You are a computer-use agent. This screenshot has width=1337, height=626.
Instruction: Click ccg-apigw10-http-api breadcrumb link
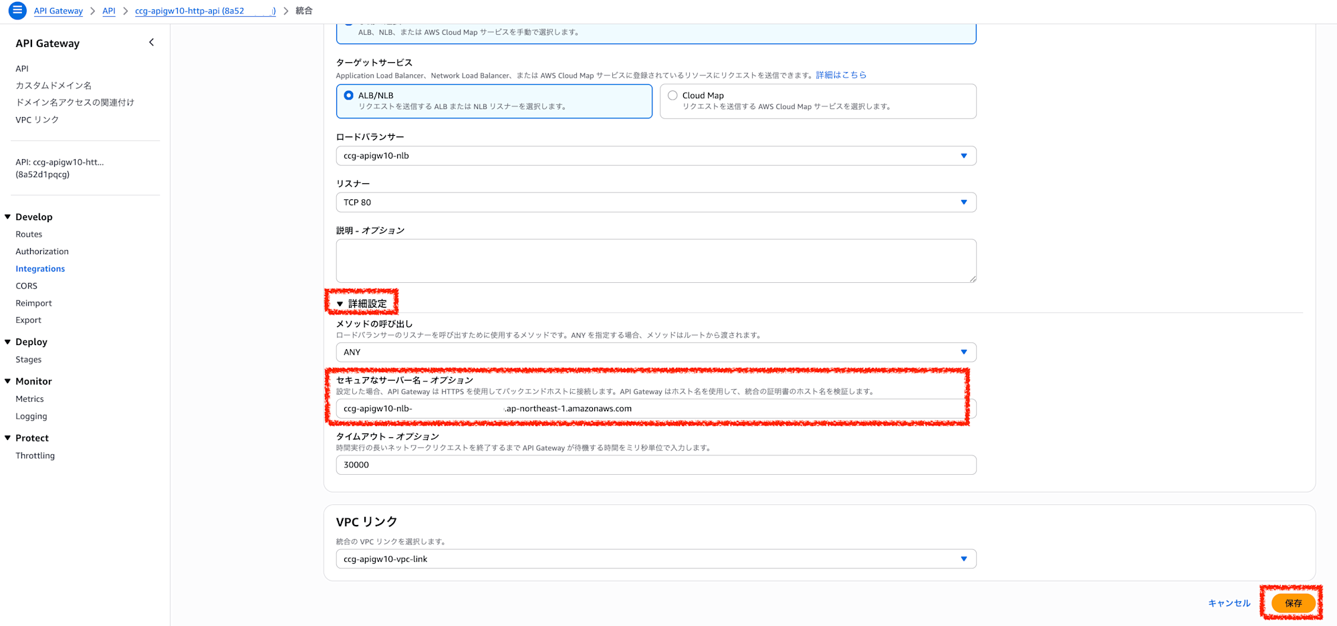pyautogui.click(x=205, y=11)
